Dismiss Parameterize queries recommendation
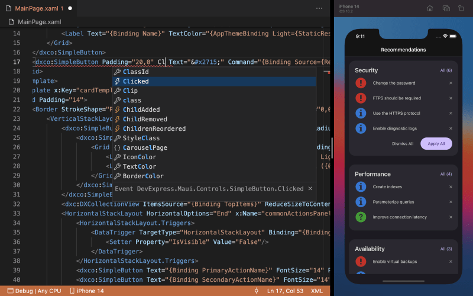Image resolution: width=473 pixels, height=296 pixels. tap(451, 202)
